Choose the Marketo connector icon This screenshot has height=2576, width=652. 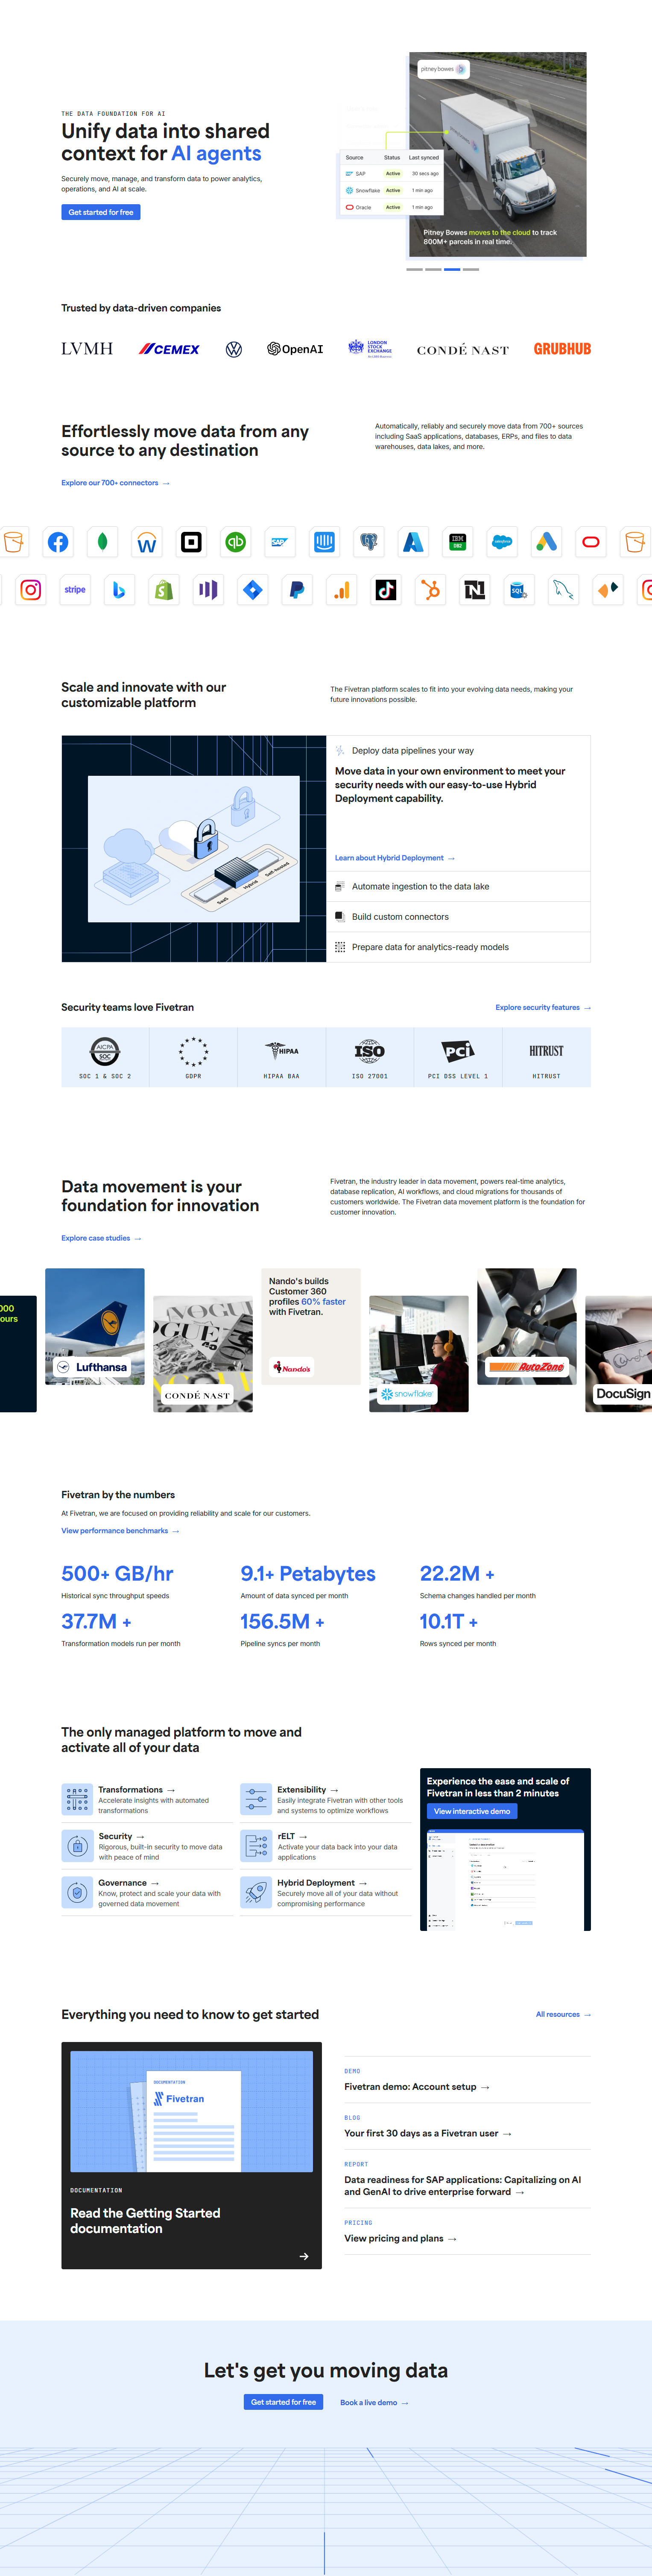point(208,590)
